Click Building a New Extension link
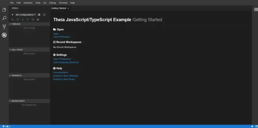The image size is (258, 128). point(66,76)
